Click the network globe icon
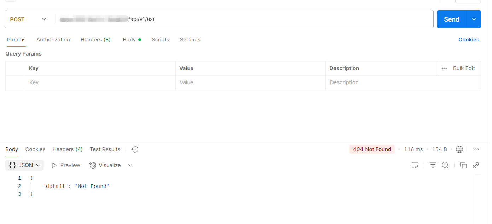 (x=459, y=149)
